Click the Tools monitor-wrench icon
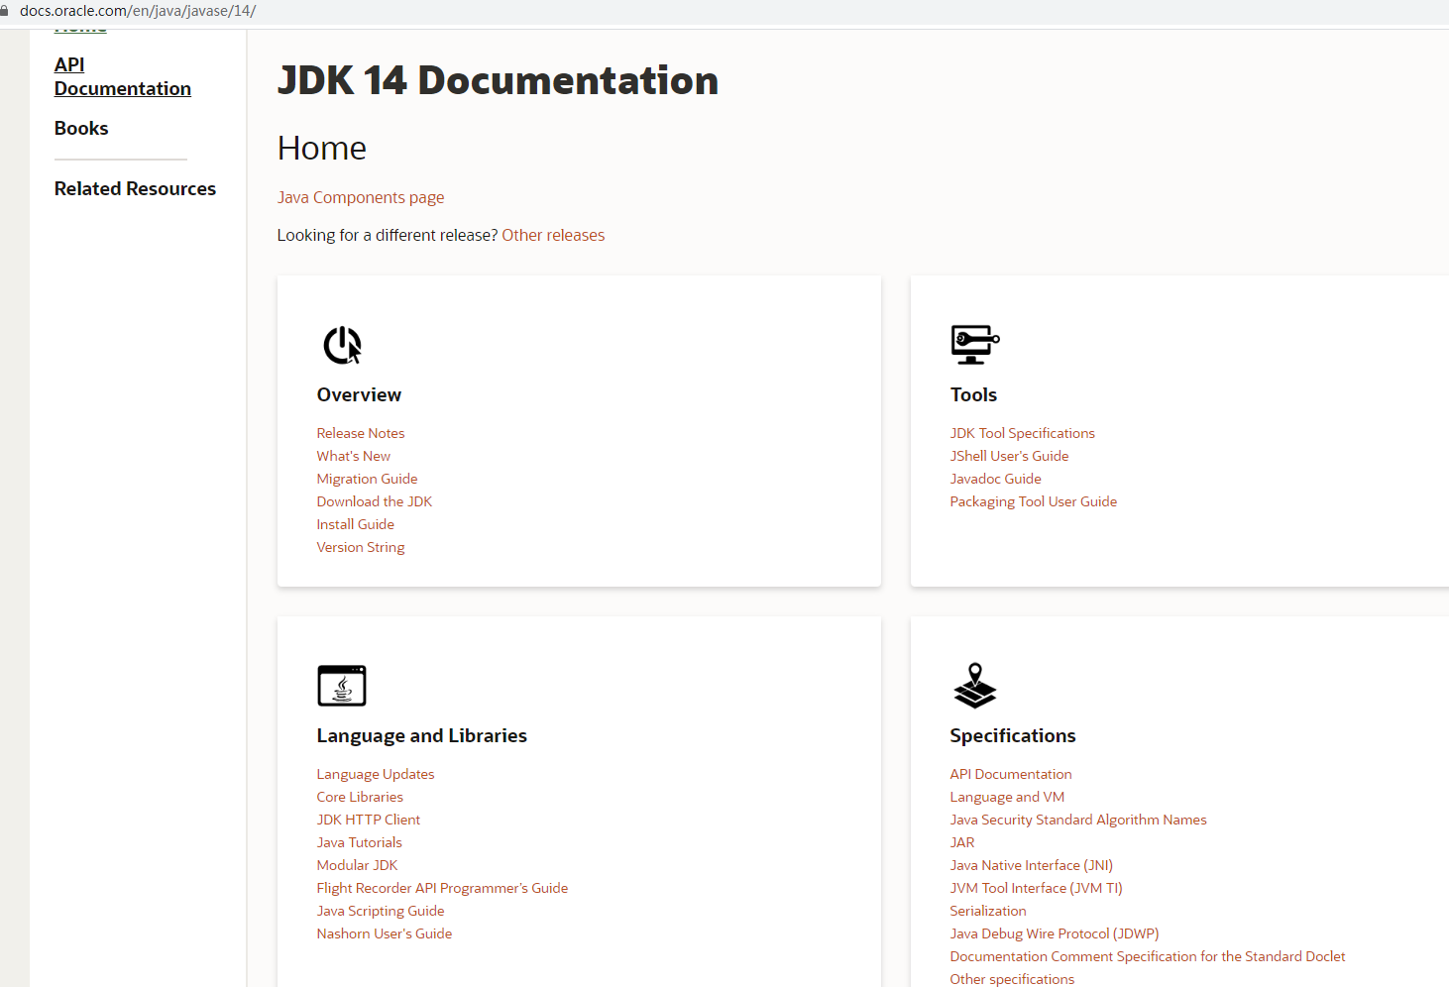 click(x=974, y=344)
